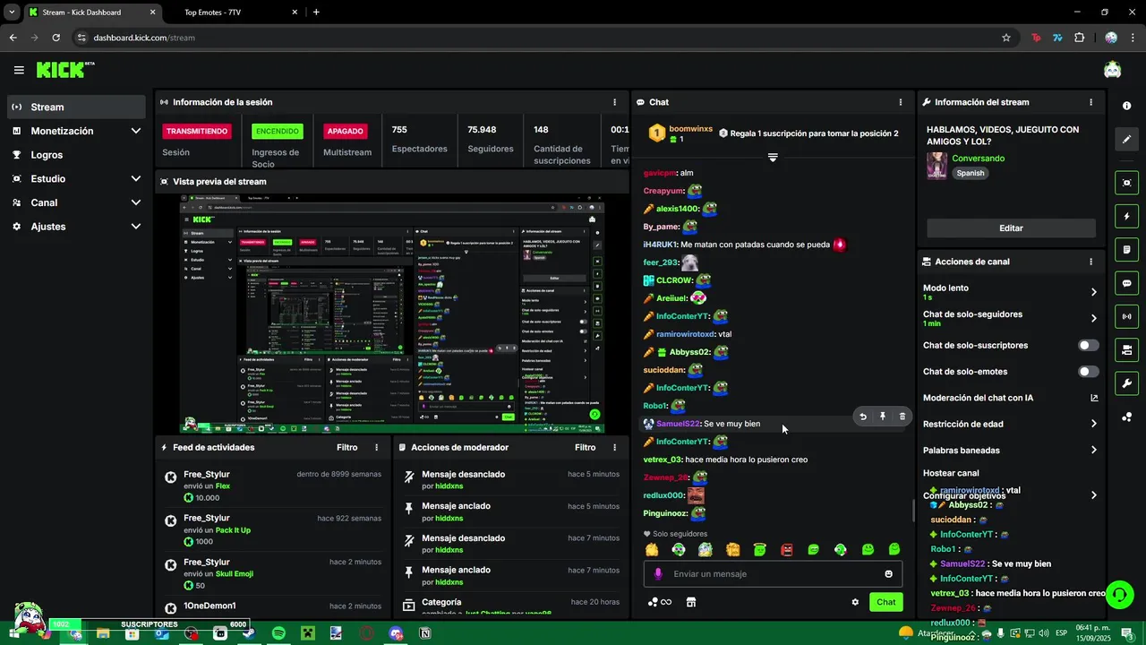Open chat settings gear icon
This screenshot has height=645, width=1146.
click(x=855, y=602)
